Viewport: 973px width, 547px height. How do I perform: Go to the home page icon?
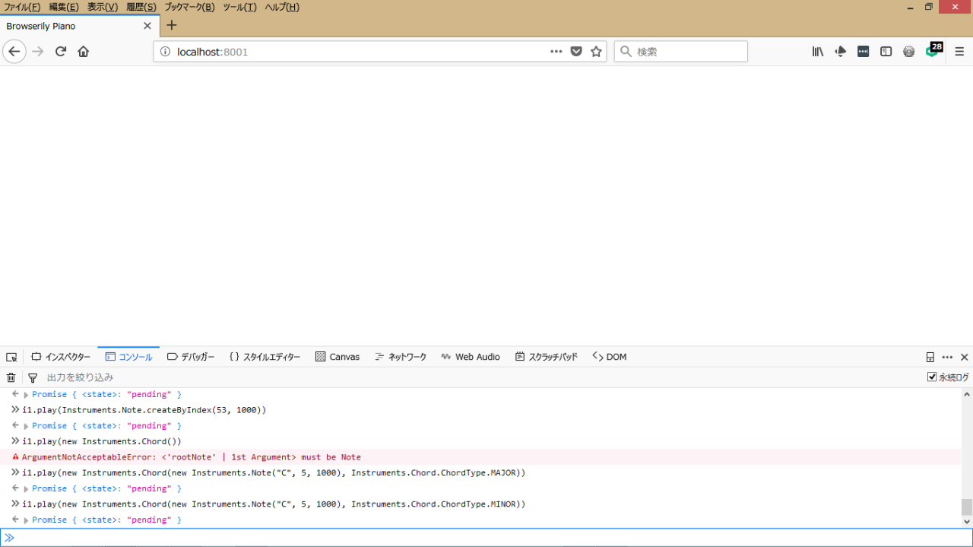[84, 52]
